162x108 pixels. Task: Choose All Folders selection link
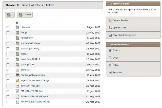pos(36,5)
